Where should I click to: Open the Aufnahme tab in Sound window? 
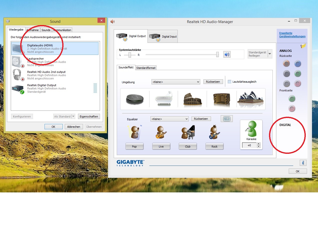tap(33, 30)
